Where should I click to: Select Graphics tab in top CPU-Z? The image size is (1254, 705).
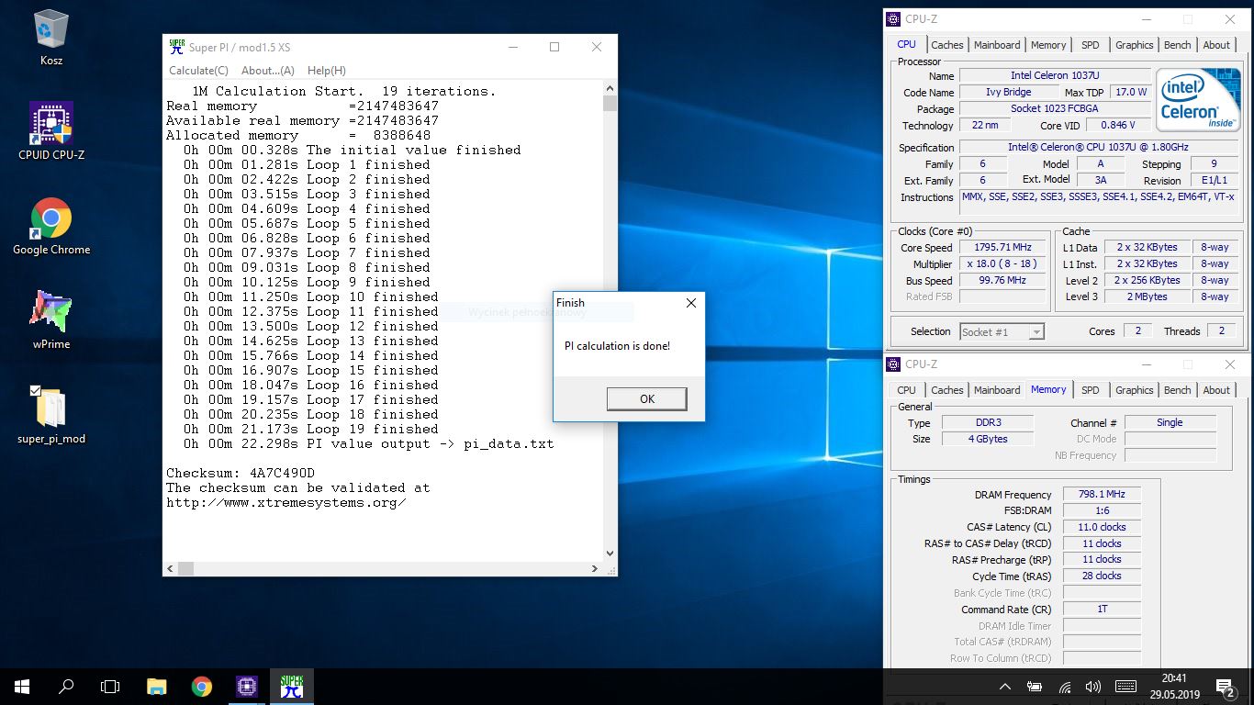[x=1134, y=45]
